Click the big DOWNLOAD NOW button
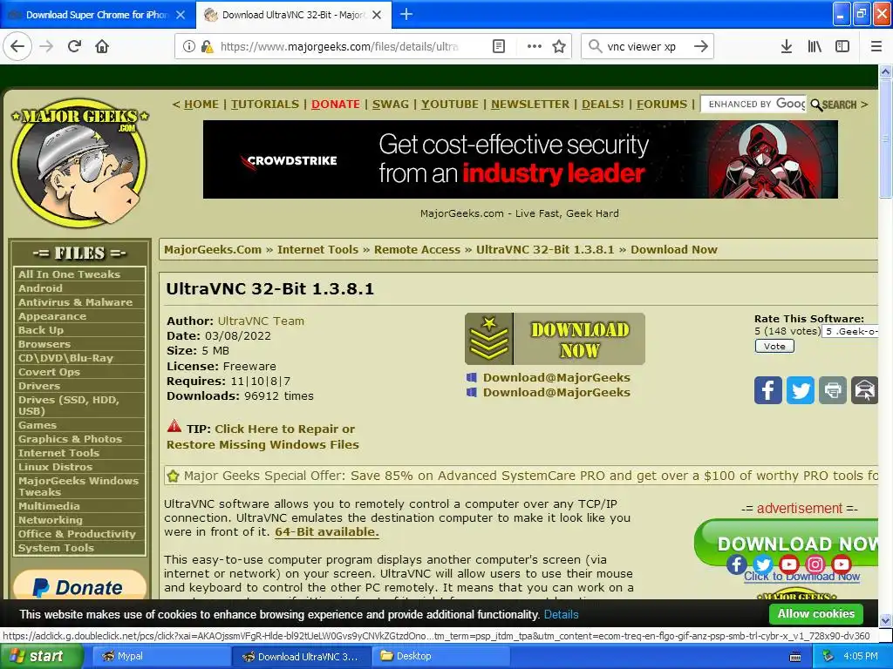 tap(555, 339)
